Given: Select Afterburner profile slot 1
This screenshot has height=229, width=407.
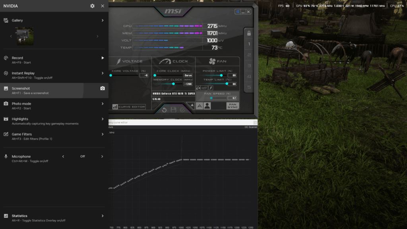Looking at the screenshot, I should click(x=249, y=44).
